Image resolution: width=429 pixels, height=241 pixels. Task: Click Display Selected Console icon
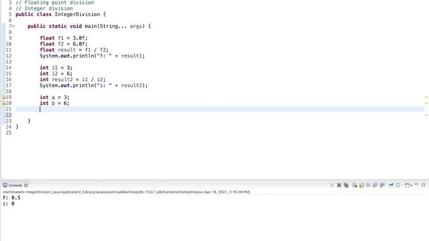click(398, 185)
